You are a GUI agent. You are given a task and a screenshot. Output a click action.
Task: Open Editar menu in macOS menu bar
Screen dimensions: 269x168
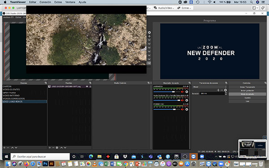(33, 2)
